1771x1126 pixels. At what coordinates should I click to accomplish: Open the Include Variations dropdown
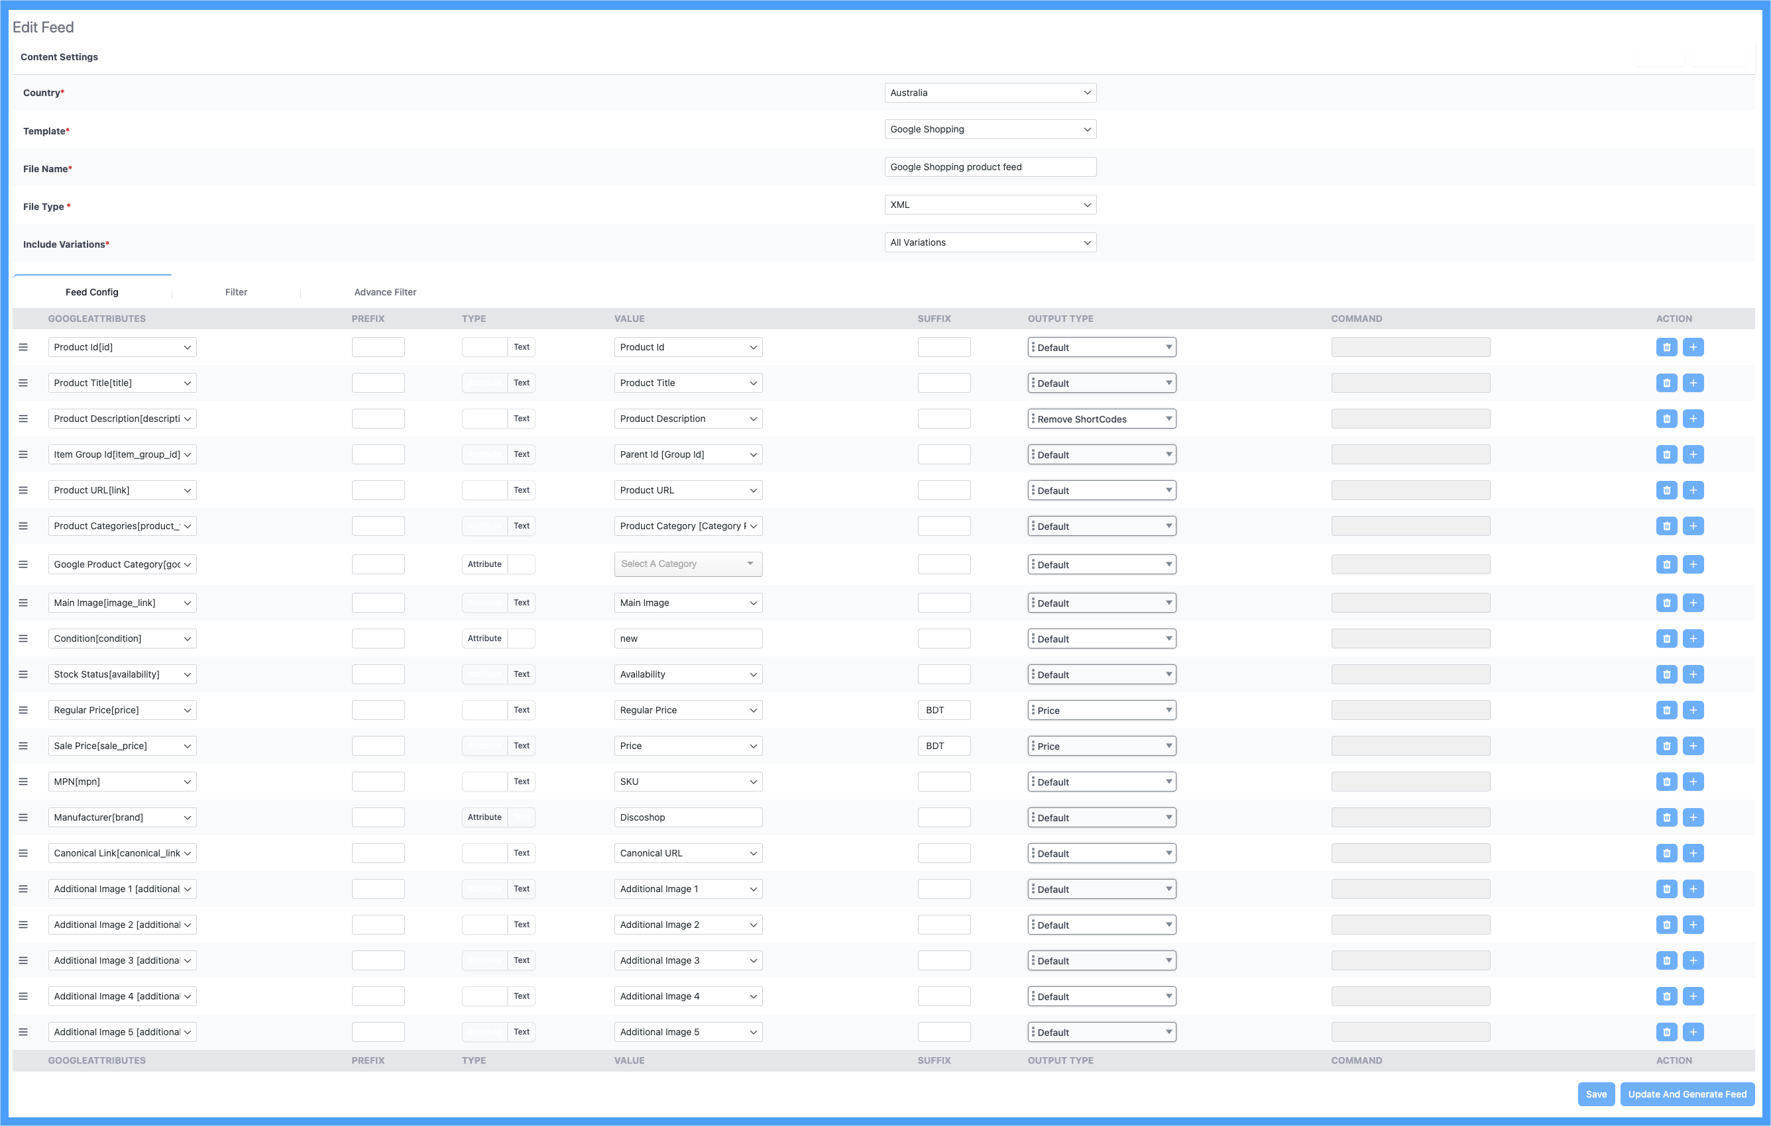[990, 242]
